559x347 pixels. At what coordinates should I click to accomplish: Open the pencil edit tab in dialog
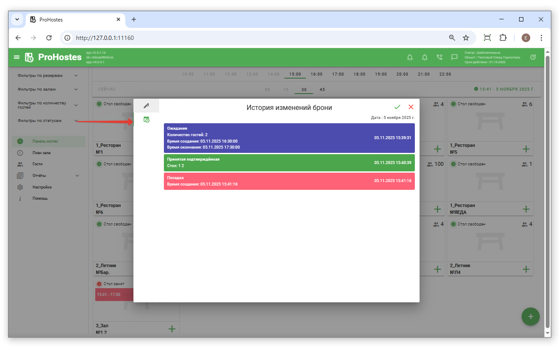pos(146,106)
